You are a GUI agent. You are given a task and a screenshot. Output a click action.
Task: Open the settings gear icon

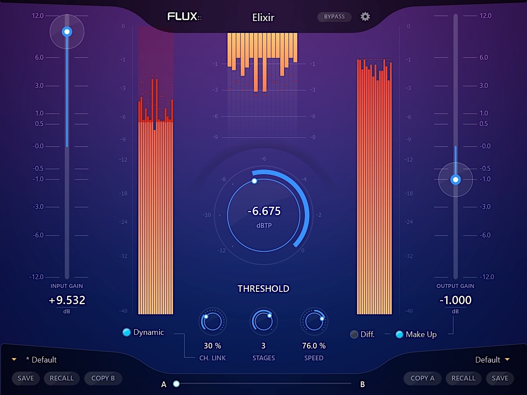[365, 17]
